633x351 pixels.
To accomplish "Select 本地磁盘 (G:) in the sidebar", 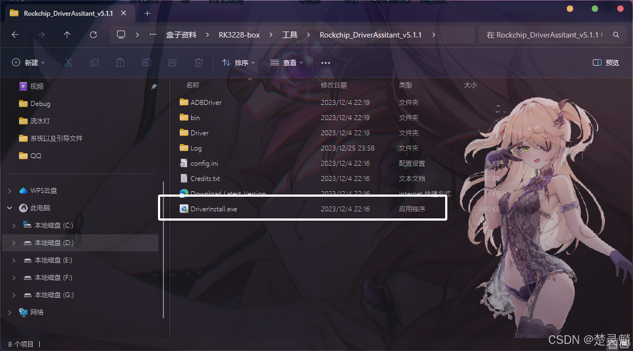I will 54,295.
